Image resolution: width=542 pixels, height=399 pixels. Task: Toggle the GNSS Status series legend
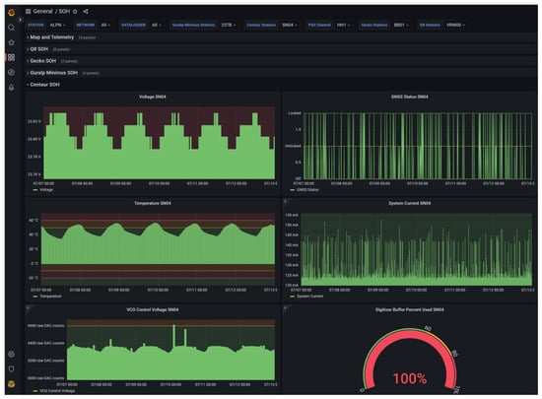[x=307, y=190]
